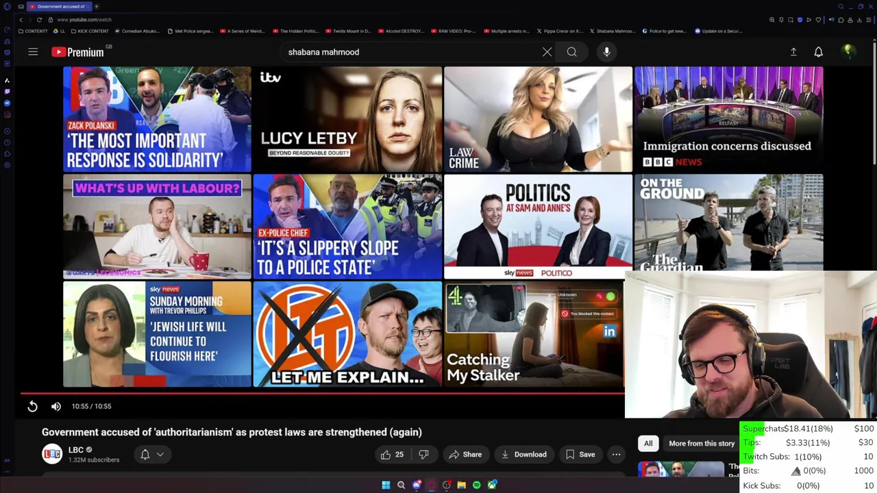Viewport: 877px width, 493px height.
Task: Open the more actions three-dot menu
Action: tap(616, 454)
